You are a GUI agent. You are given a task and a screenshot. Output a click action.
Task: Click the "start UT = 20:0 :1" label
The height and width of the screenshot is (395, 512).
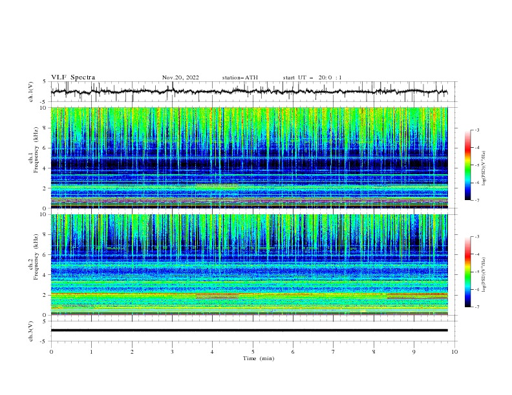[312, 77]
